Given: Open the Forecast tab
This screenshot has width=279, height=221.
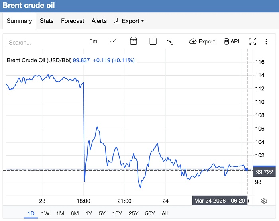Looking at the screenshot, I should click(73, 21).
